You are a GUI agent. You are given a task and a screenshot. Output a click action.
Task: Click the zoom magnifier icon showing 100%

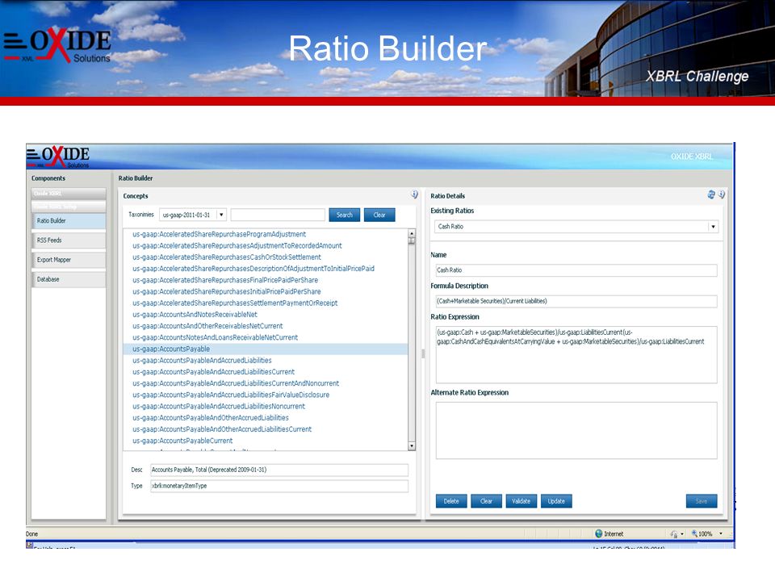pyautogui.click(x=694, y=533)
